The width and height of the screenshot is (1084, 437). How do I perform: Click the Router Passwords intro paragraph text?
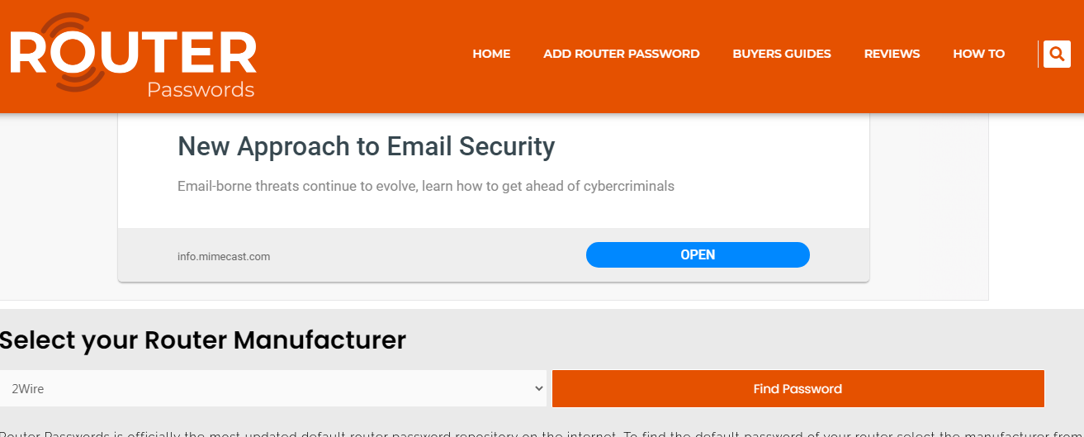pyautogui.click(x=542, y=432)
